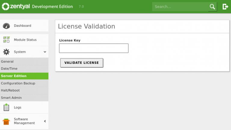The width and height of the screenshot is (231, 130).
Task: Open the Date/Time settings
Action: tap(9, 69)
